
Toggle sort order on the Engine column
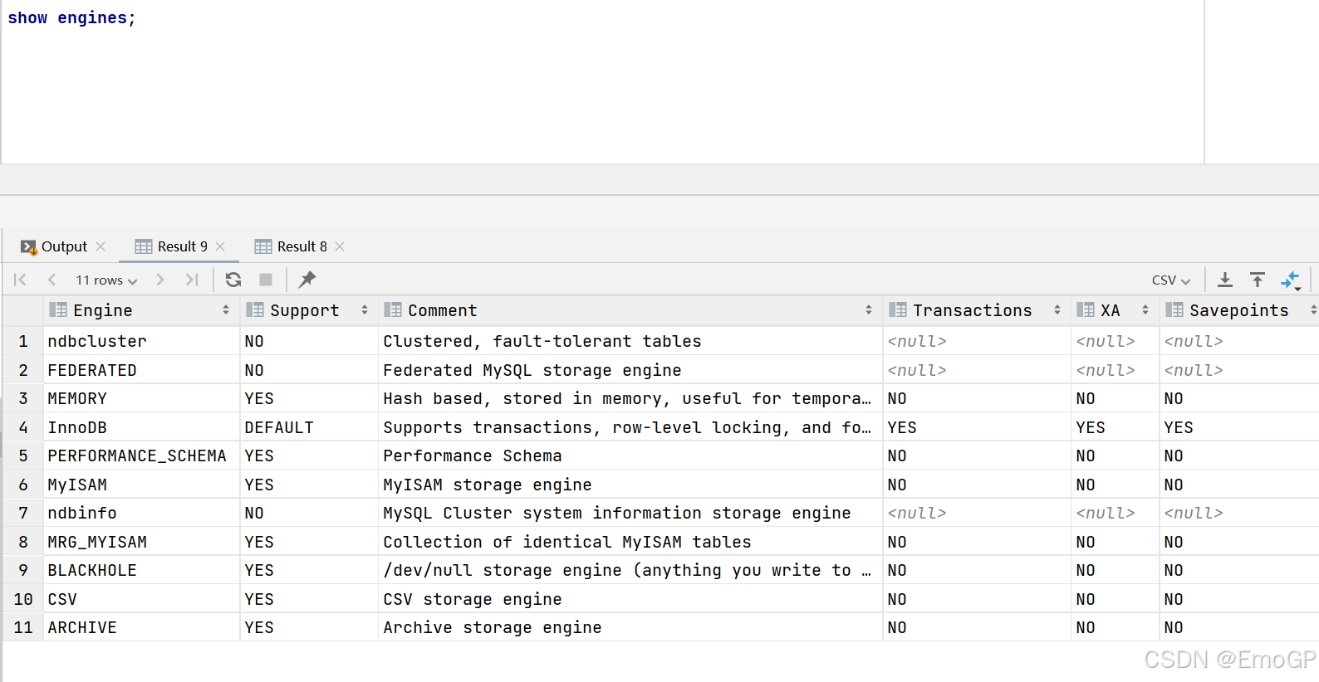pos(226,310)
